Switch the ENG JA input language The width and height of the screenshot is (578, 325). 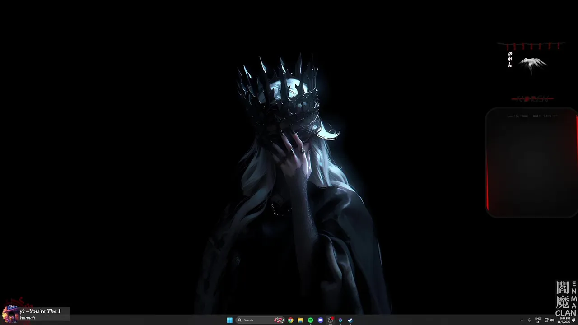coord(538,320)
